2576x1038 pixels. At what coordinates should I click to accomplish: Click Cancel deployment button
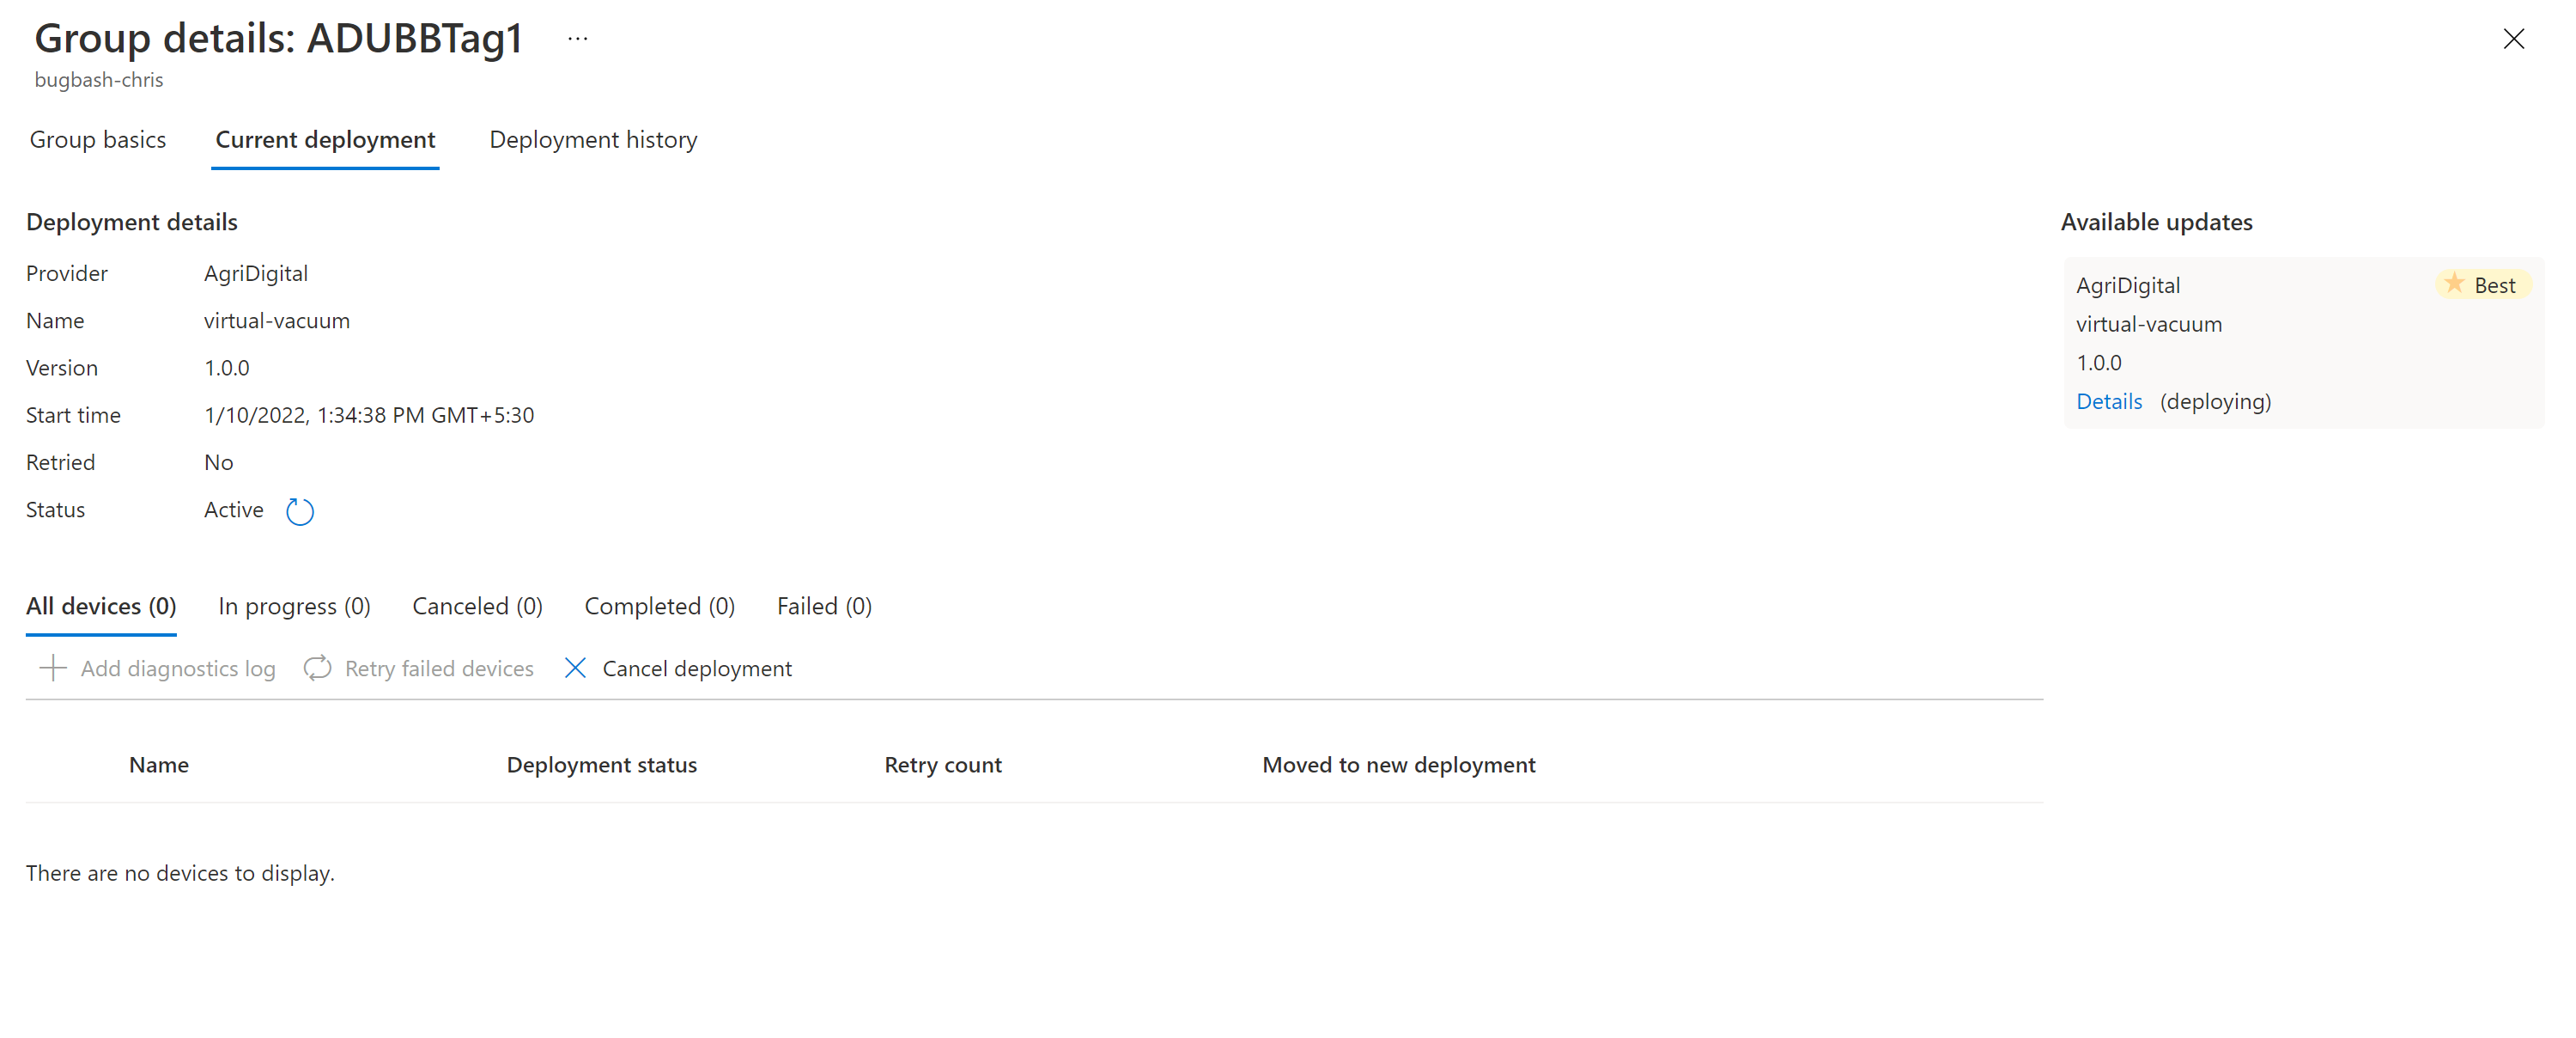pos(696,669)
